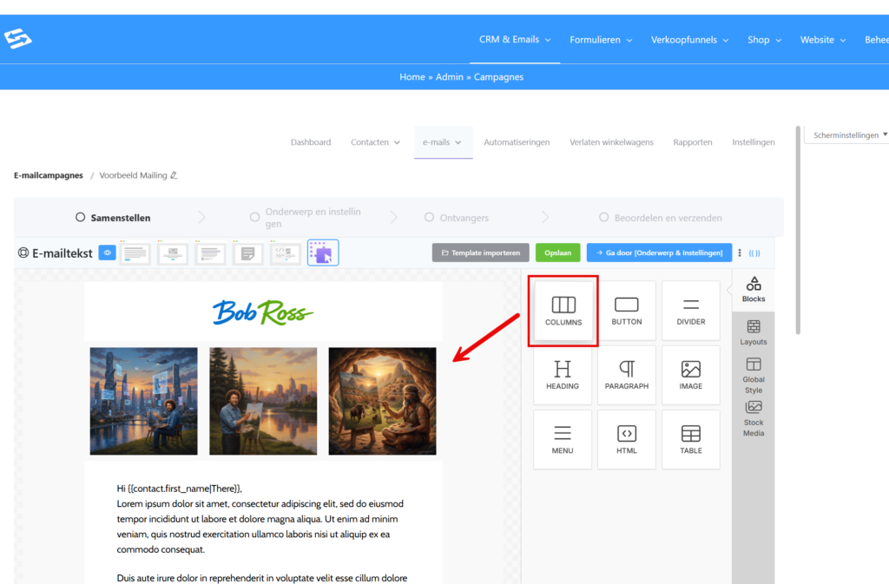889x584 pixels.
Task: Toggle email preview eye icon
Action: click(x=108, y=253)
